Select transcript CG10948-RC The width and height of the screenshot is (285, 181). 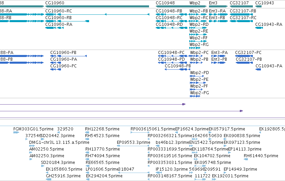[169, 18]
